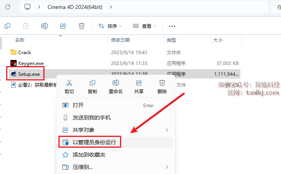281x174 pixels.
Task: Select 共享对象 menu entry
Action: tap(116, 130)
